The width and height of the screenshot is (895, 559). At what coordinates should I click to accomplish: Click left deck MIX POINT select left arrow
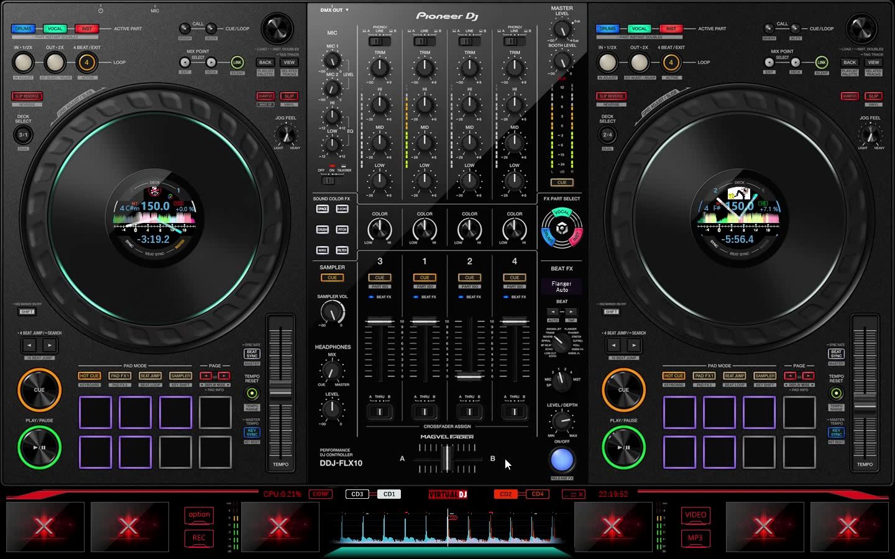tap(185, 62)
